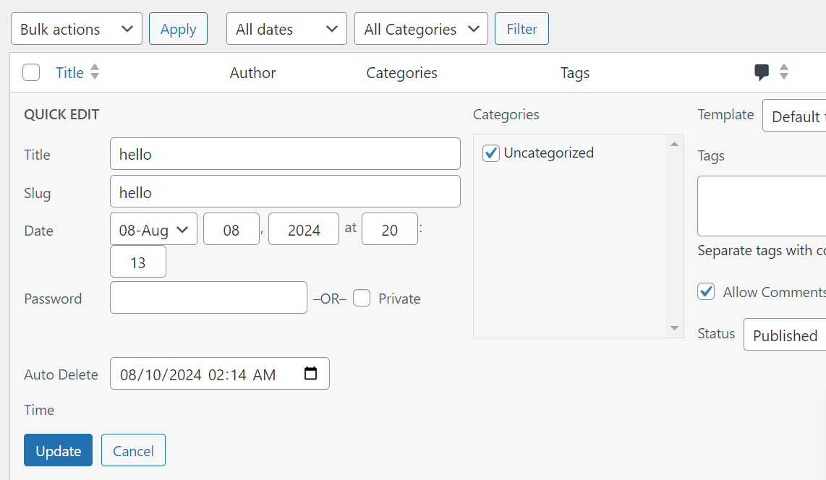Open the month dropdown showing 08-Aug
Image resolution: width=826 pixels, height=480 pixels.
(153, 229)
